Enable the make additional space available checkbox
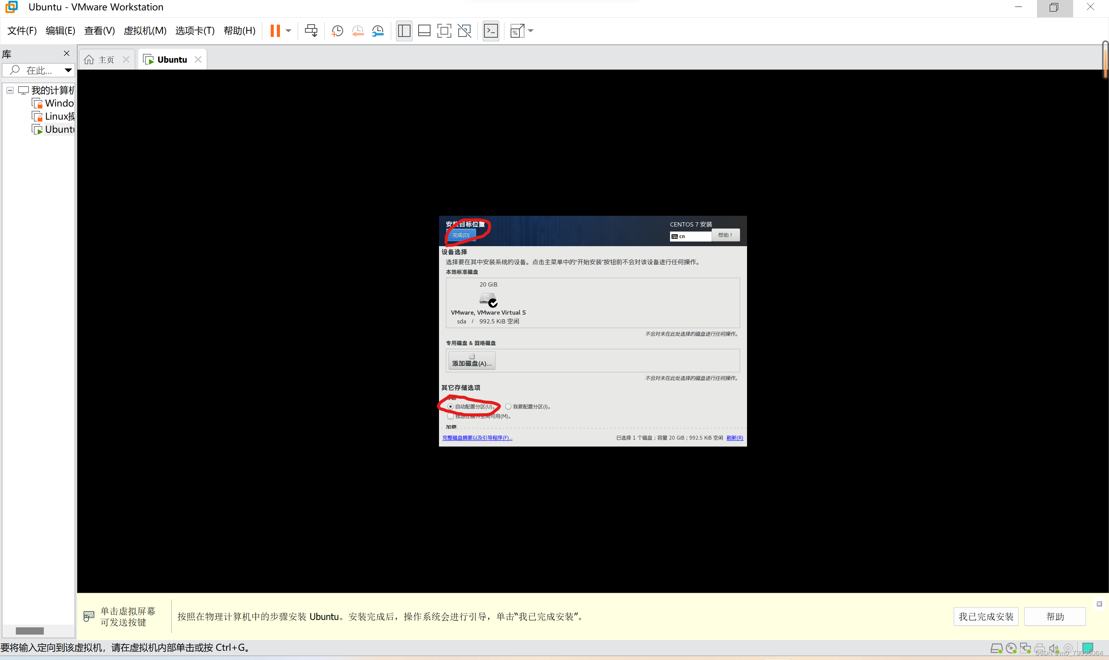The image size is (1109, 660). (x=451, y=416)
